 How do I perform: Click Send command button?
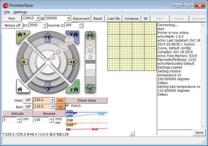point(199,132)
